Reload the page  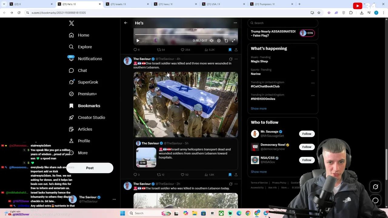pos(19,13)
